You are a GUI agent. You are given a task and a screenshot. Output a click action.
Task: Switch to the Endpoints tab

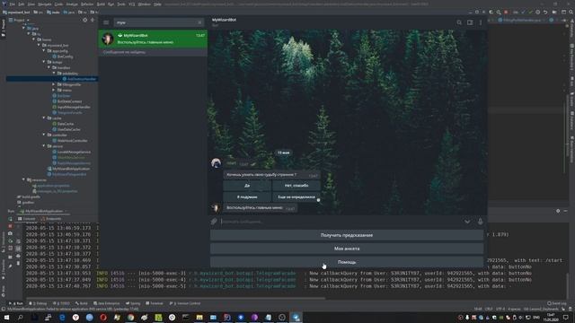[x=51, y=219]
